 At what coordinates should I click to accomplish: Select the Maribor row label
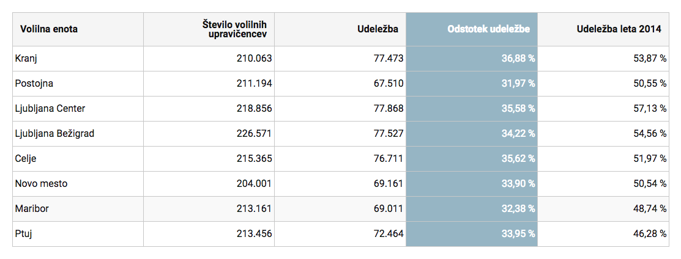click(x=32, y=209)
